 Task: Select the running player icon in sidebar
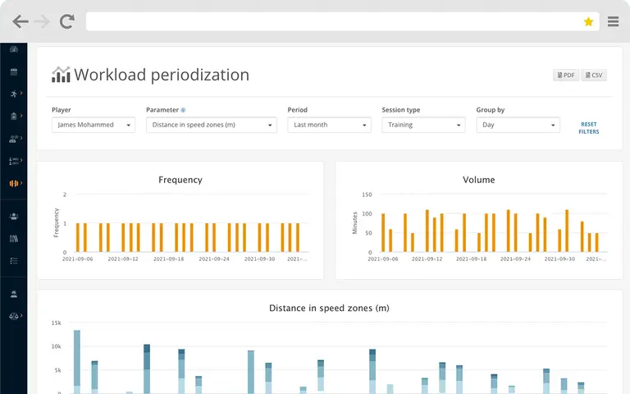pos(14,94)
